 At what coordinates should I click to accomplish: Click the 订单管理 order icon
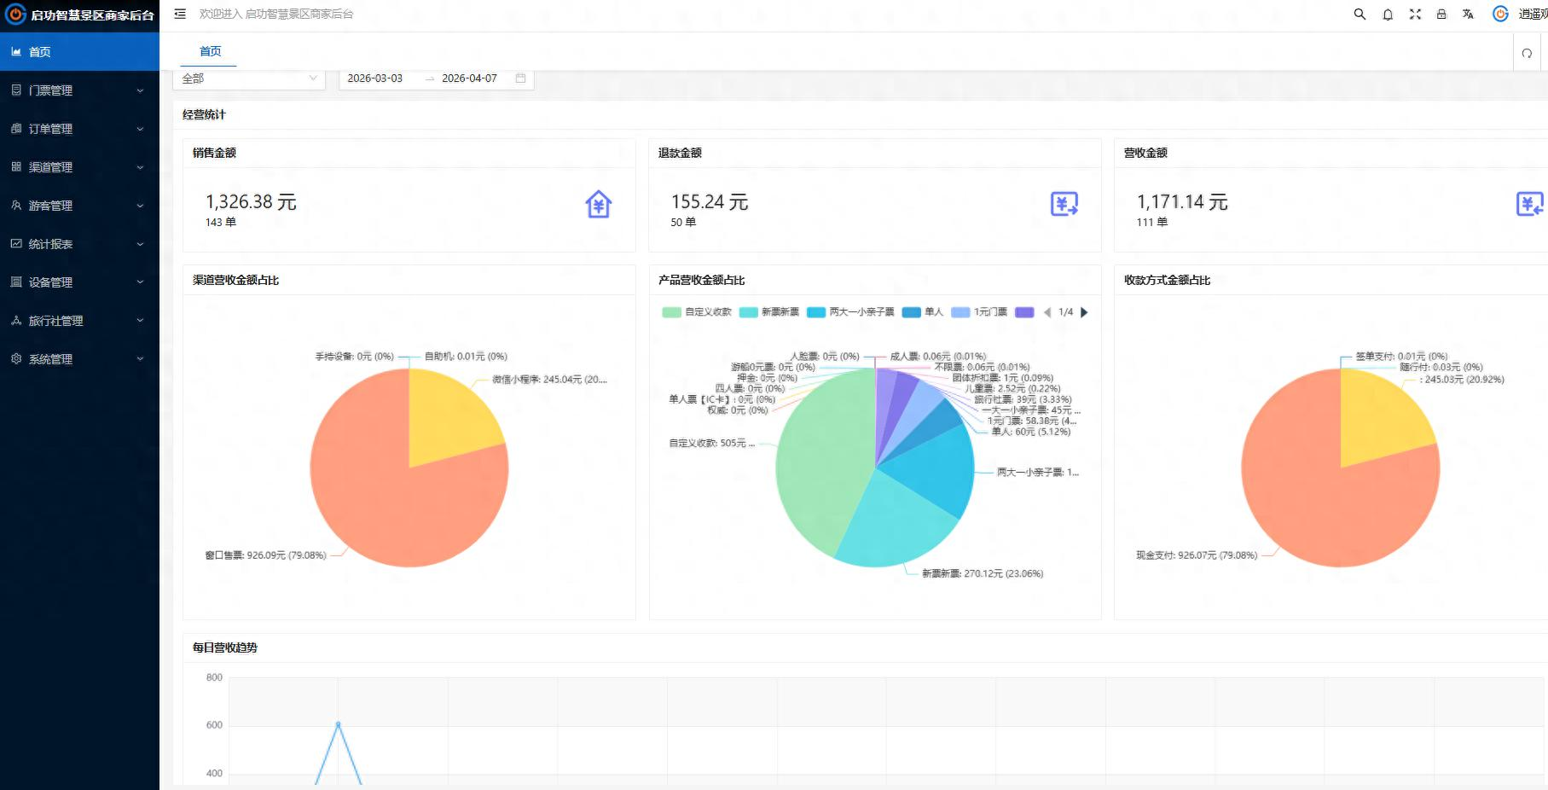pos(16,128)
